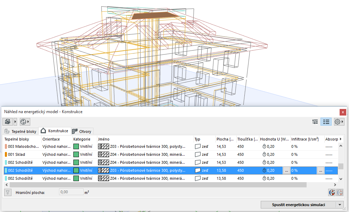The height and width of the screenshot is (212, 349).
Task: Click the add thermal bridge icon
Action: point(332,192)
